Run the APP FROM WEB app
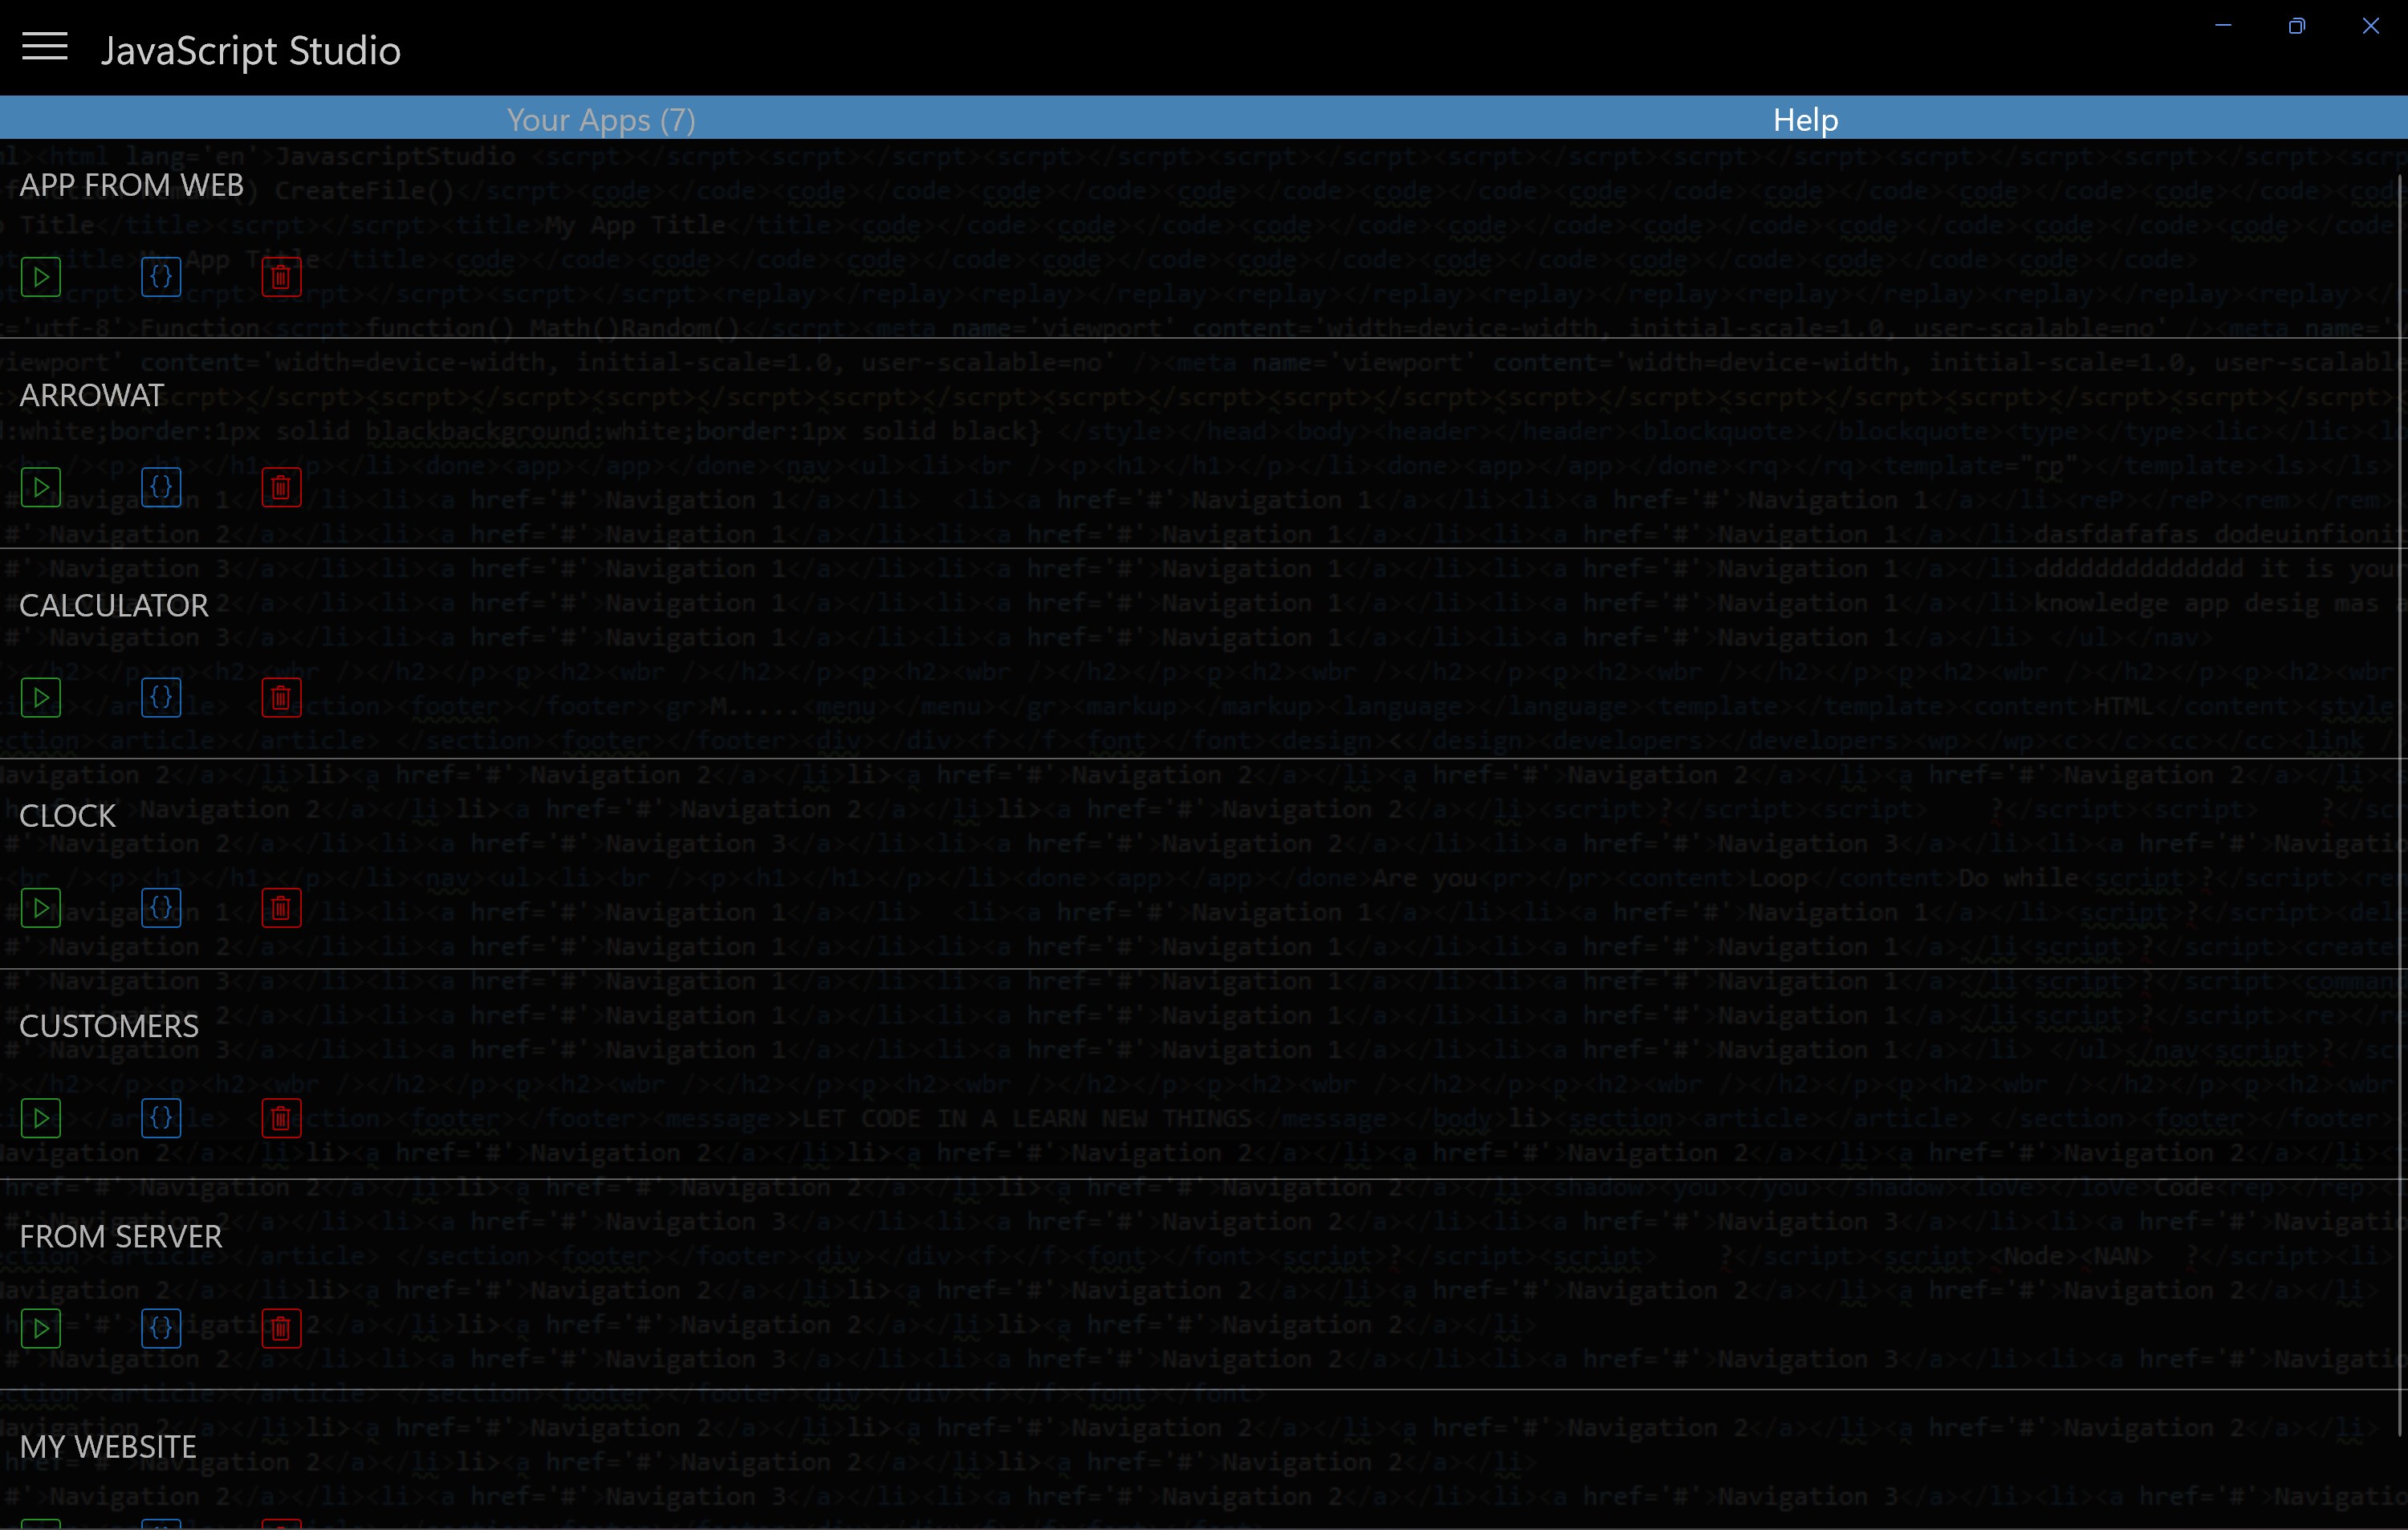Image resolution: width=2408 pixels, height=1530 pixels. point(41,277)
